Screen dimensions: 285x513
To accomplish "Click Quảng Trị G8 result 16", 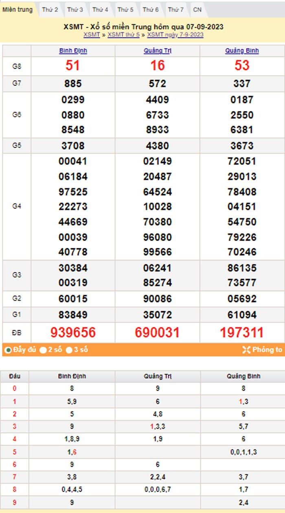I will tap(157, 65).
